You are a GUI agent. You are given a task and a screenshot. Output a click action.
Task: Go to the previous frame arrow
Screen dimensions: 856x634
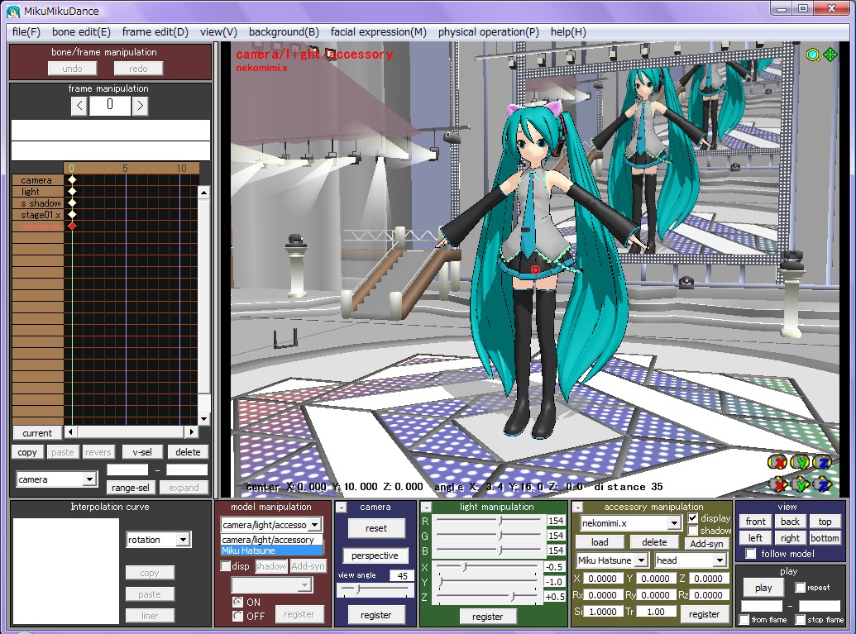pos(79,105)
